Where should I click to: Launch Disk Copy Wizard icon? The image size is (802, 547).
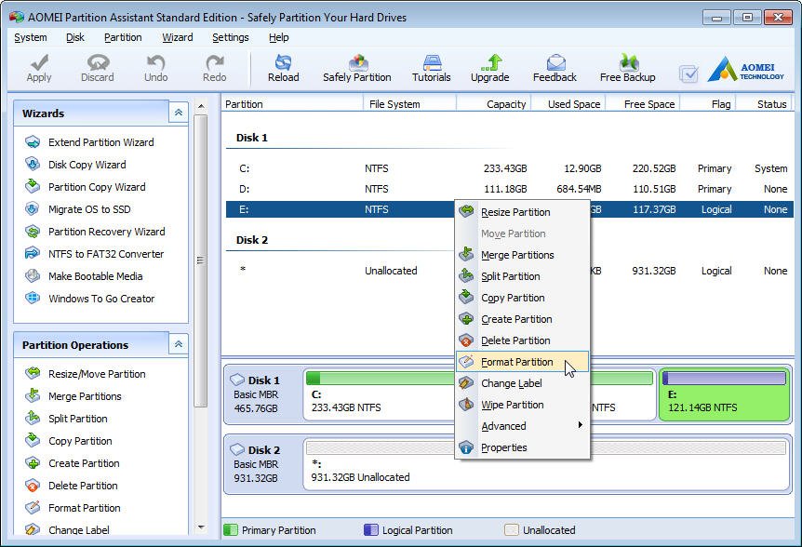pyautogui.click(x=33, y=164)
